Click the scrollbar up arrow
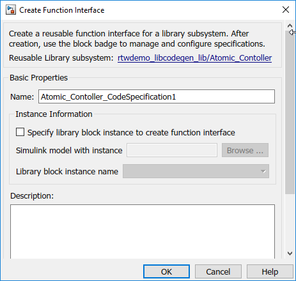The height and width of the screenshot is (281, 296). [290, 26]
